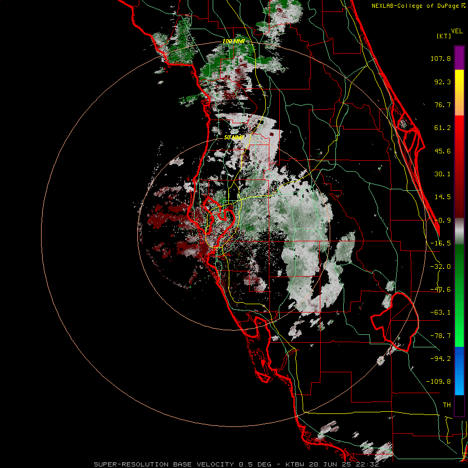Click the NEXLAB-College of DuPage label
Image resolution: width=468 pixels, height=468 pixels.
(x=418, y=6)
